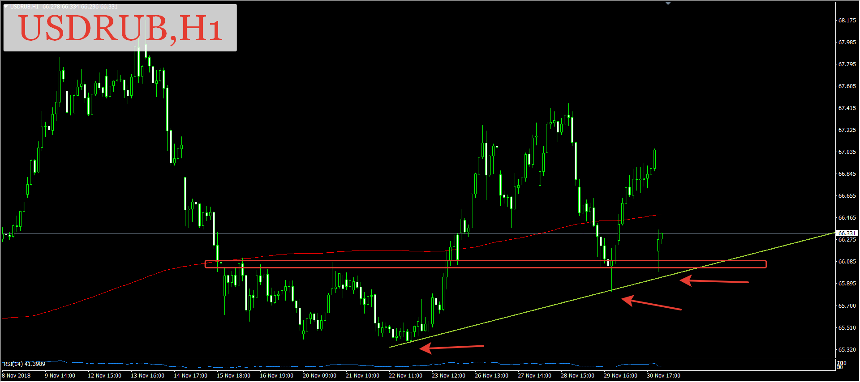860x382 pixels.
Task: Click price scale value 66.655
Action: coord(847,196)
